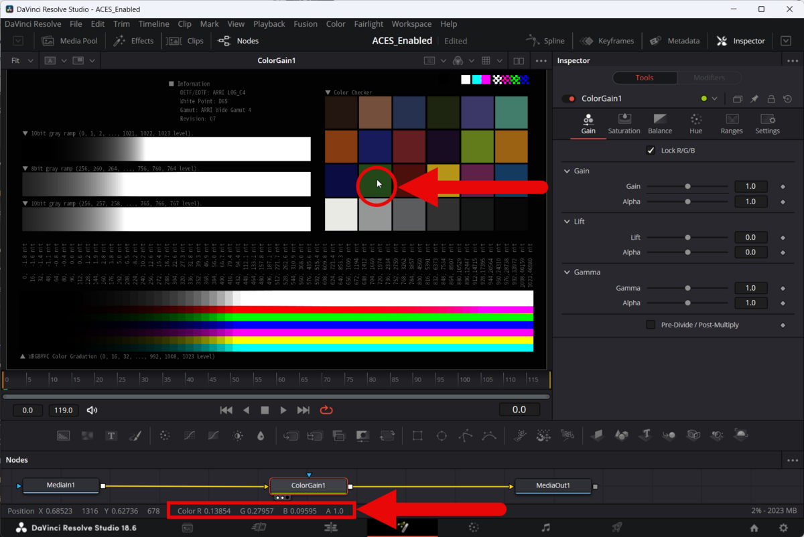Viewport: 804px width, 537px height.
Task: Click the Gain value field
Action: pos(750,187)
